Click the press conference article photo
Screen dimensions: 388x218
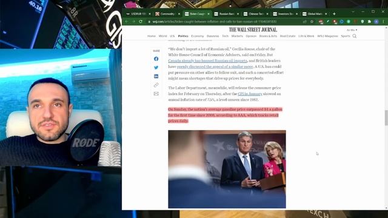(x=227, y=169)
